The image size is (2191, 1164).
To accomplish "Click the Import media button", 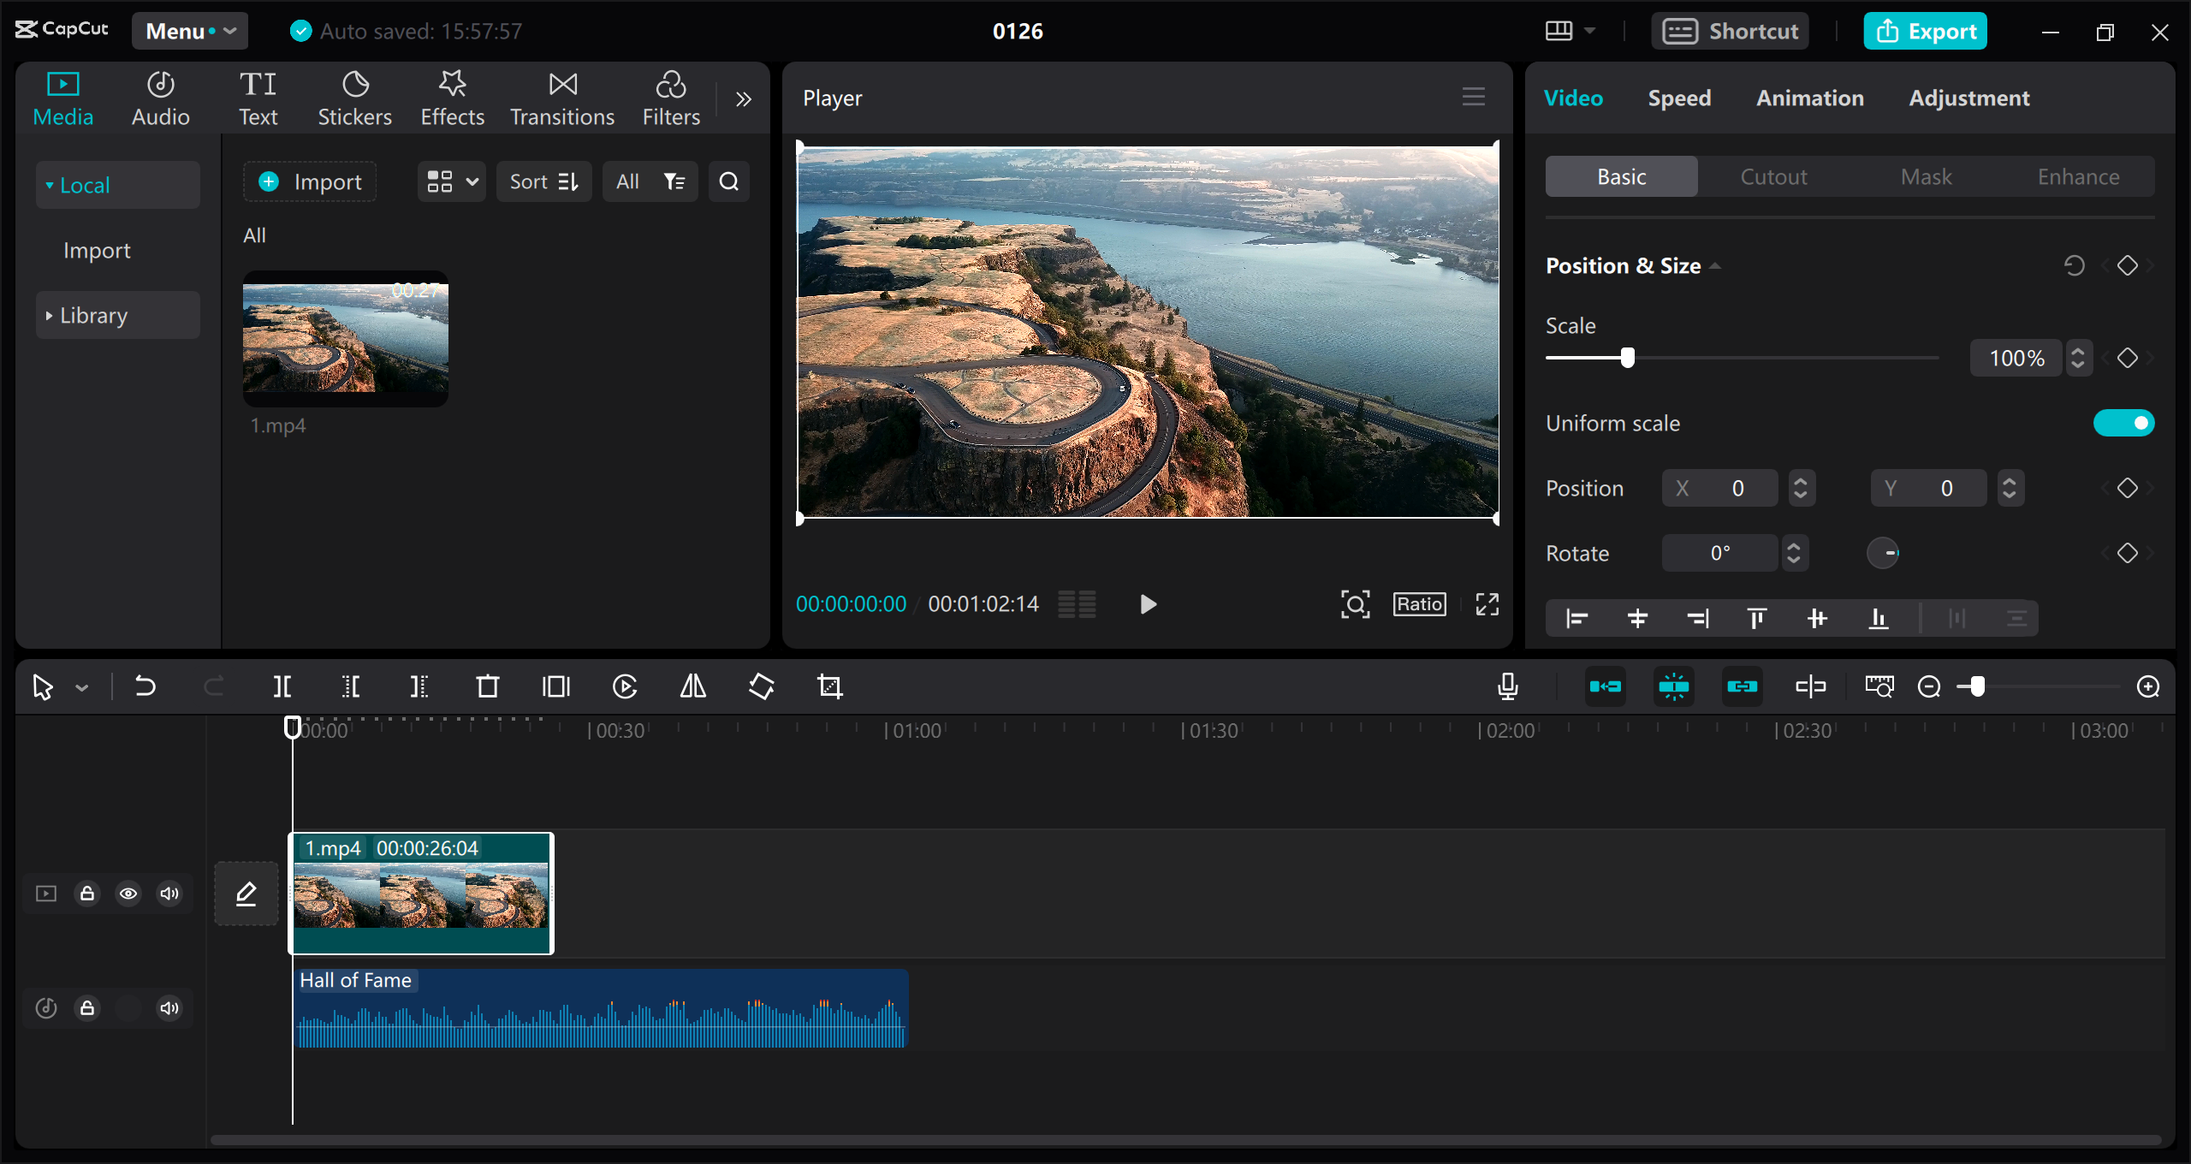I will [x=312, y=181].
